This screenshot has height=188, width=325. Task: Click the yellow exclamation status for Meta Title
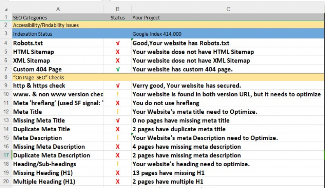(x=117, y=112)
